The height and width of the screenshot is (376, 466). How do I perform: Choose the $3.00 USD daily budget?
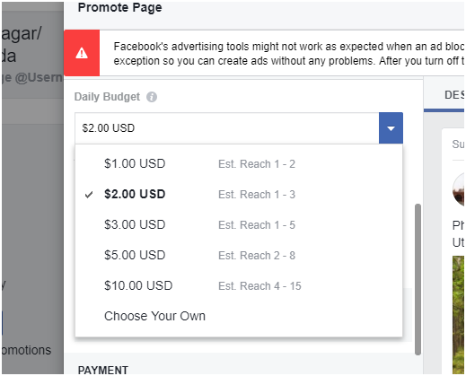pos(239,225)
